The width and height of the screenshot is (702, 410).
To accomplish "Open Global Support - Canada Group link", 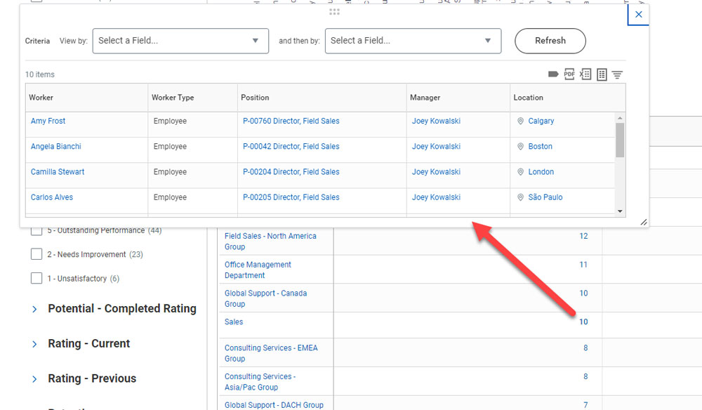I will pyautogui.click(x=265, y=298).
